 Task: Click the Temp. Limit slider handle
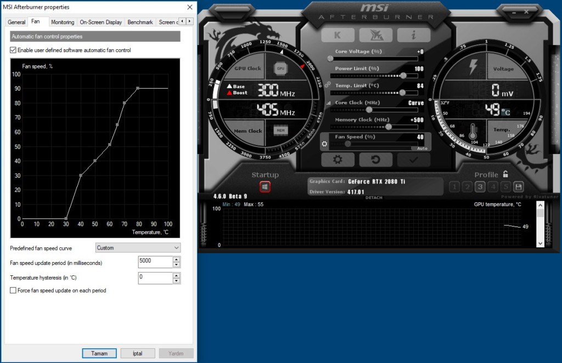point(402,93)
